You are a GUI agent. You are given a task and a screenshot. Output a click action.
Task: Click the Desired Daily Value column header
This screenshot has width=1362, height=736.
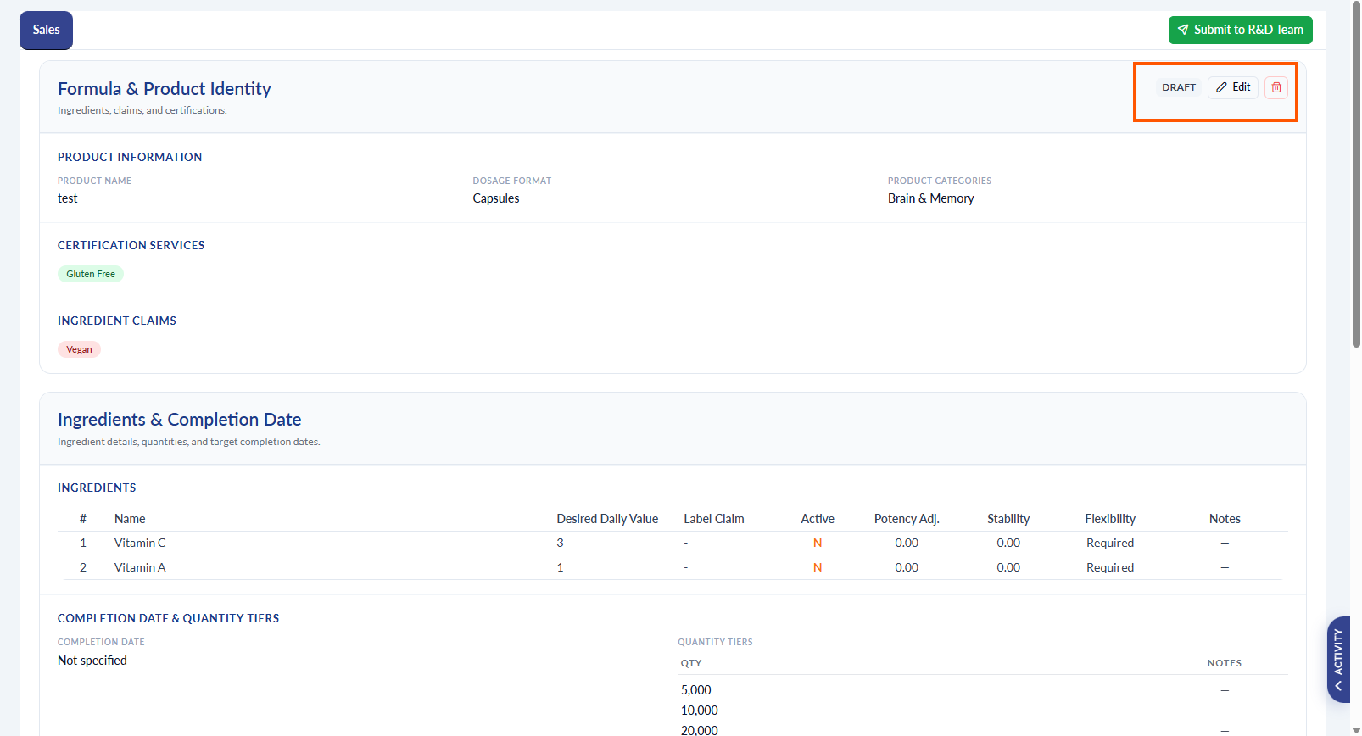click(607, 519)
